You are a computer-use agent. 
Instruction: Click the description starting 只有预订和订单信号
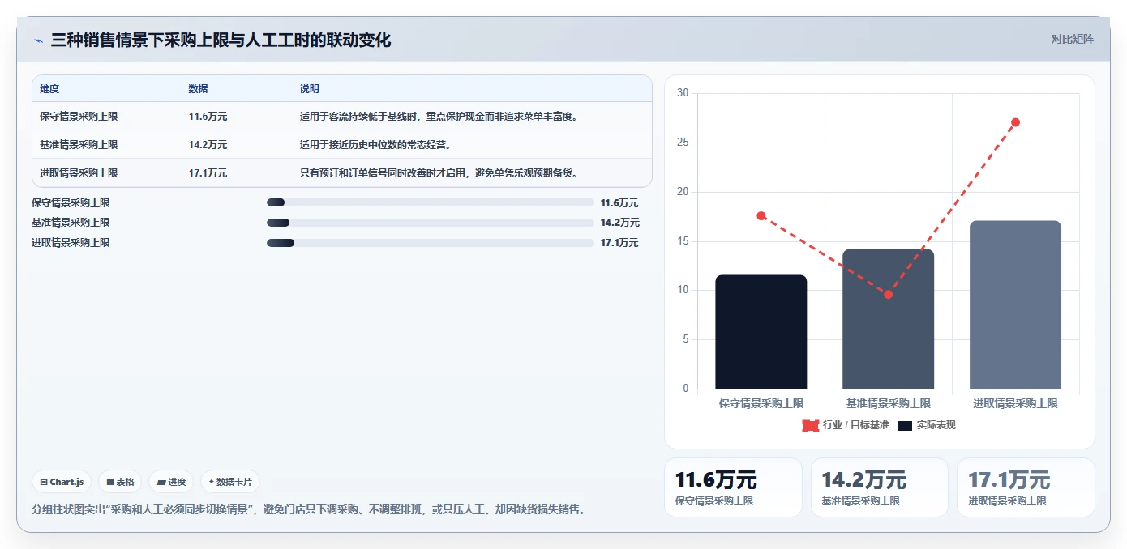point(438,173)
